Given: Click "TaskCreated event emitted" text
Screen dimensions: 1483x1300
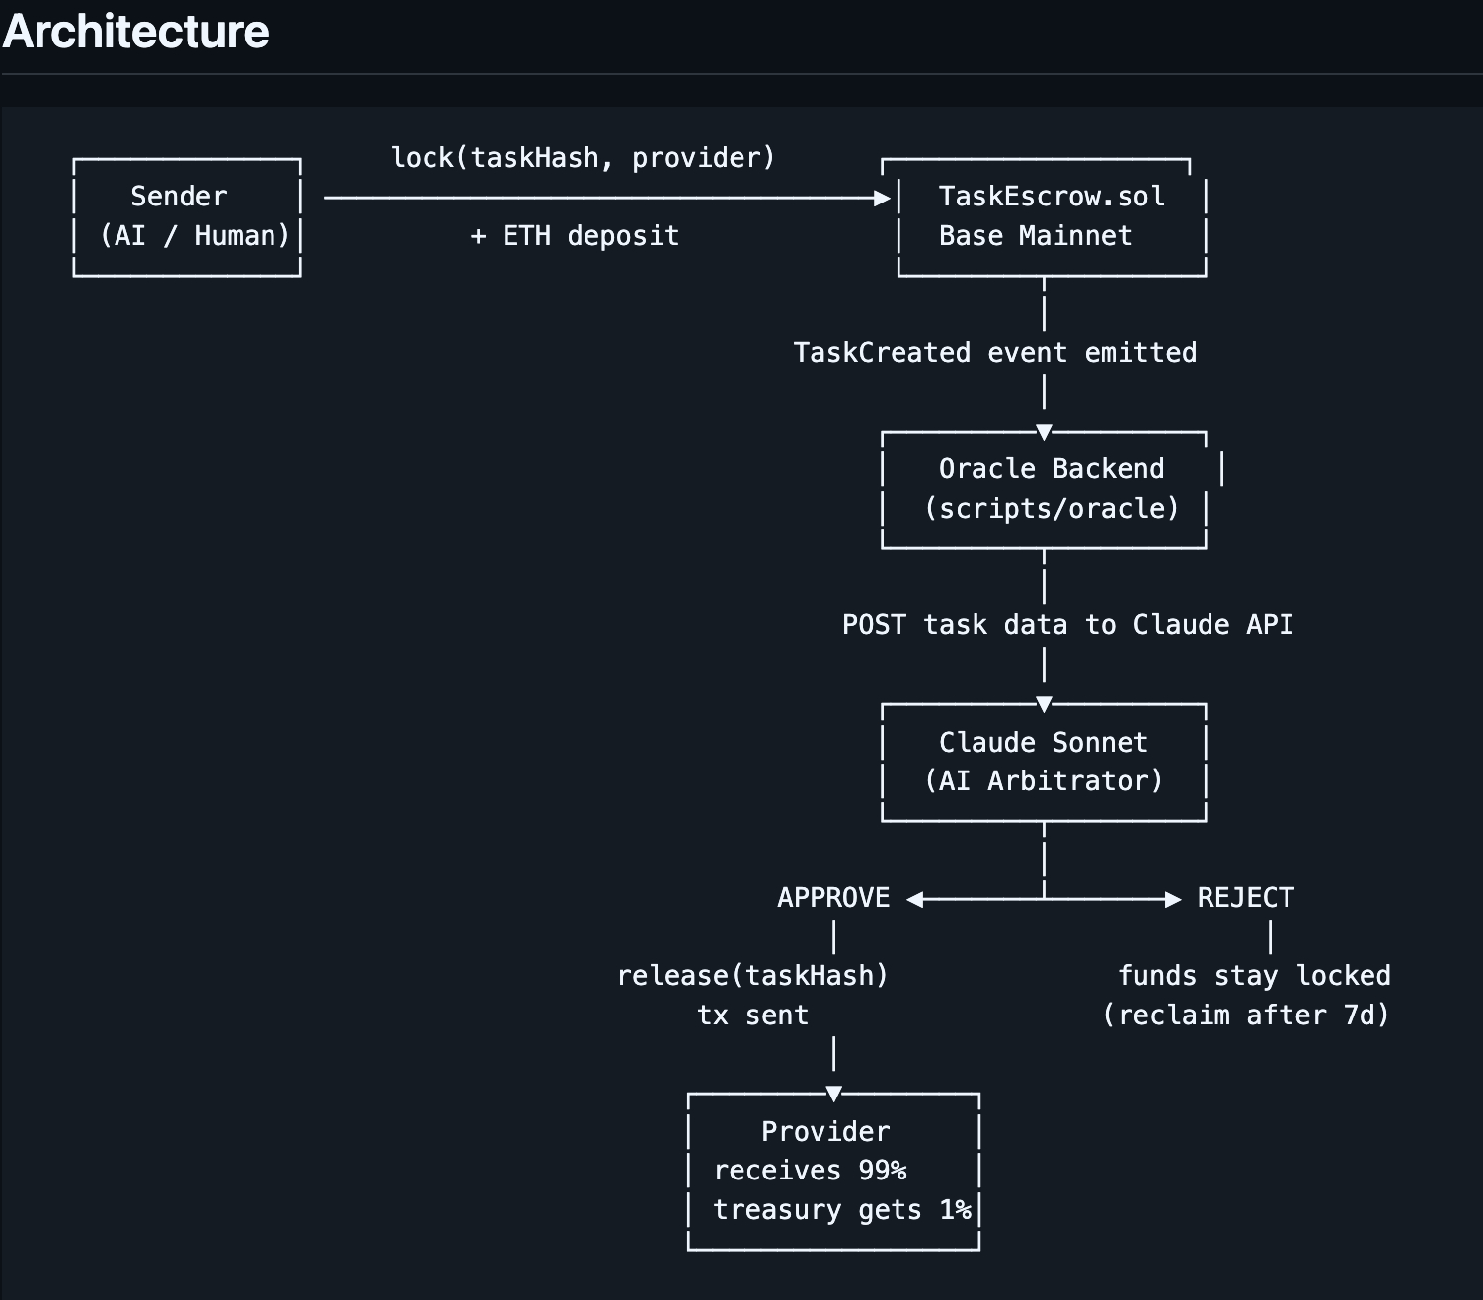Looking at the screenshot, I should (994, 353).
